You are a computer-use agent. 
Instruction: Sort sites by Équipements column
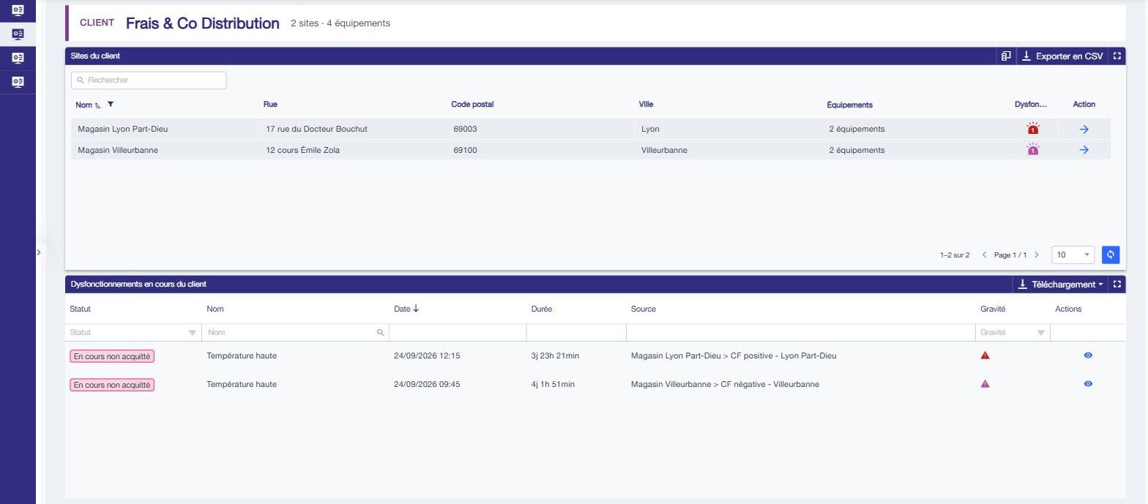coord(849,105)
